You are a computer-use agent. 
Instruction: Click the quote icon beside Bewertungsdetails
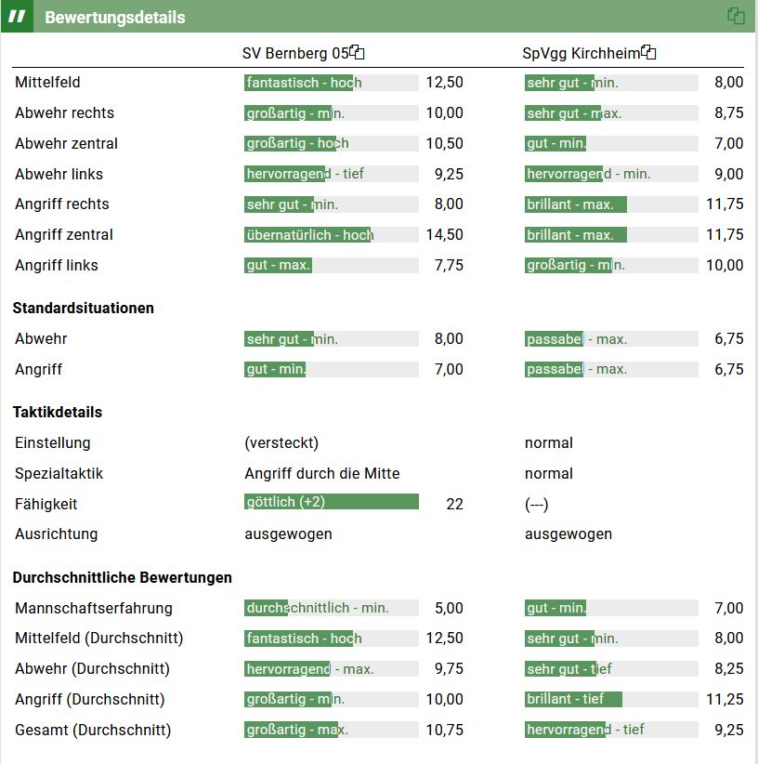coord(17,17)
